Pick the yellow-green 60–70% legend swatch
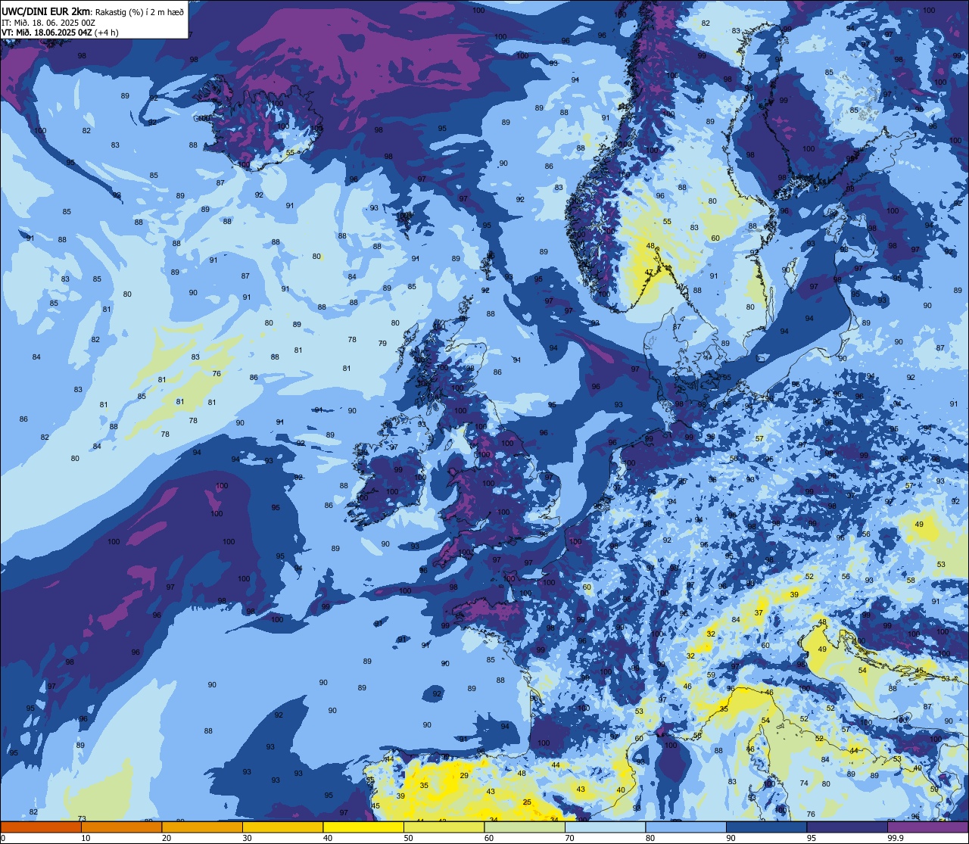 (525, 827)
